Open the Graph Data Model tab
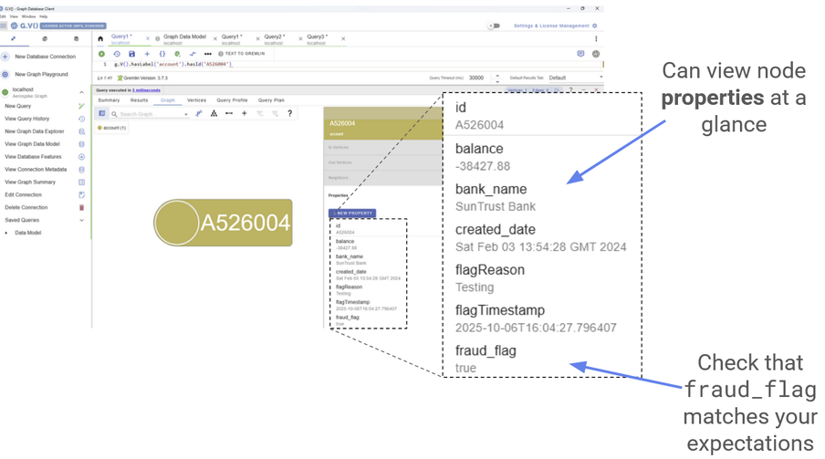Viewport: 825px width, 459px height. [184, 37]
